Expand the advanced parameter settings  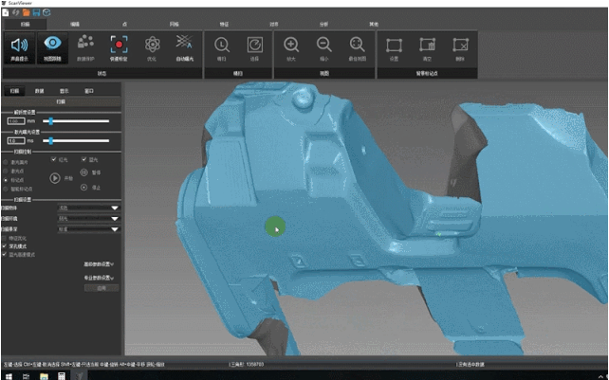tap(100, 264)
